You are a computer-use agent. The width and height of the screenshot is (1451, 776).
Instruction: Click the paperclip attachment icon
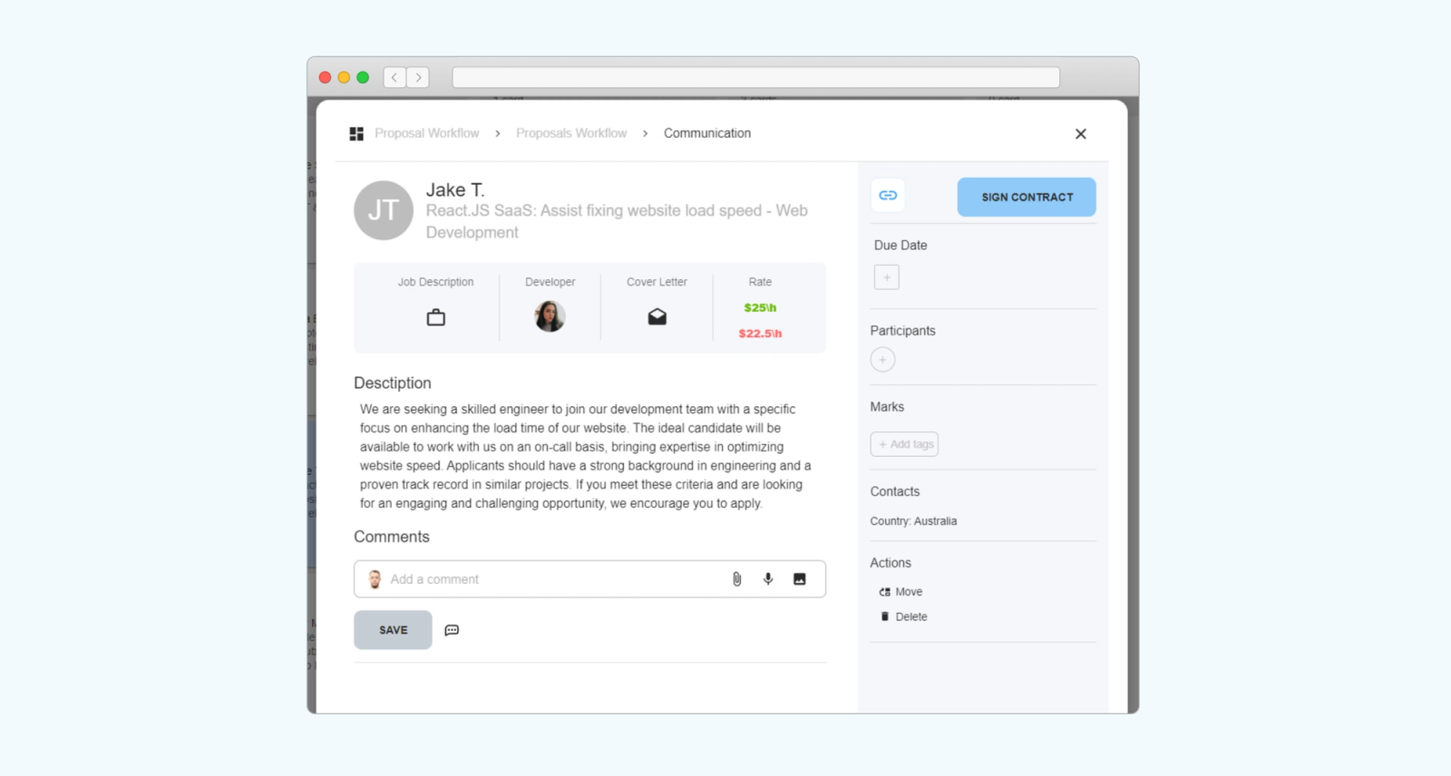tap(737, 579)
